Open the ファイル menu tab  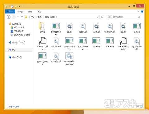10,11
